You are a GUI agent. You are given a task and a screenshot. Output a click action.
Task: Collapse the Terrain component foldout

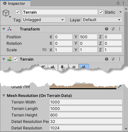4,59
